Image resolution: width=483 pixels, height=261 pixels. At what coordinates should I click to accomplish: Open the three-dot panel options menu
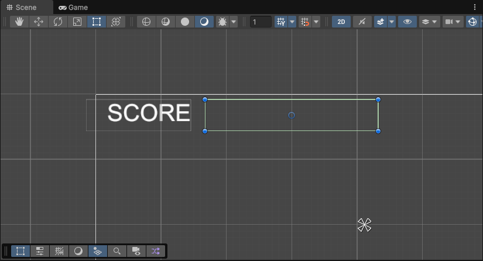coord(475,8)
